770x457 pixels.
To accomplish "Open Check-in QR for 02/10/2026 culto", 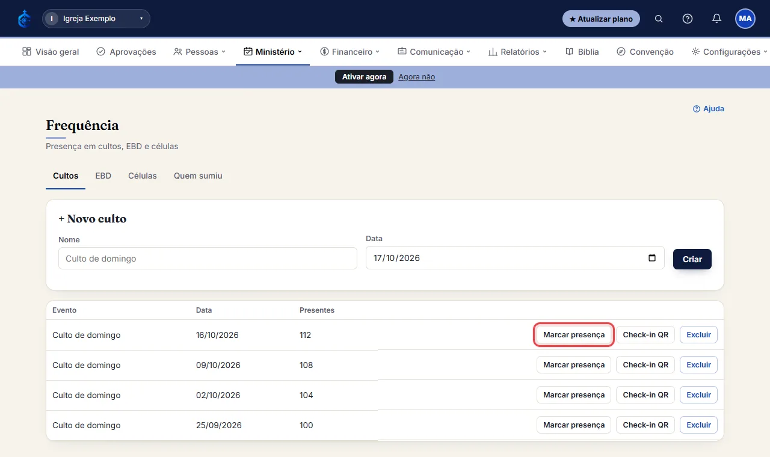I will pos(645,395).
